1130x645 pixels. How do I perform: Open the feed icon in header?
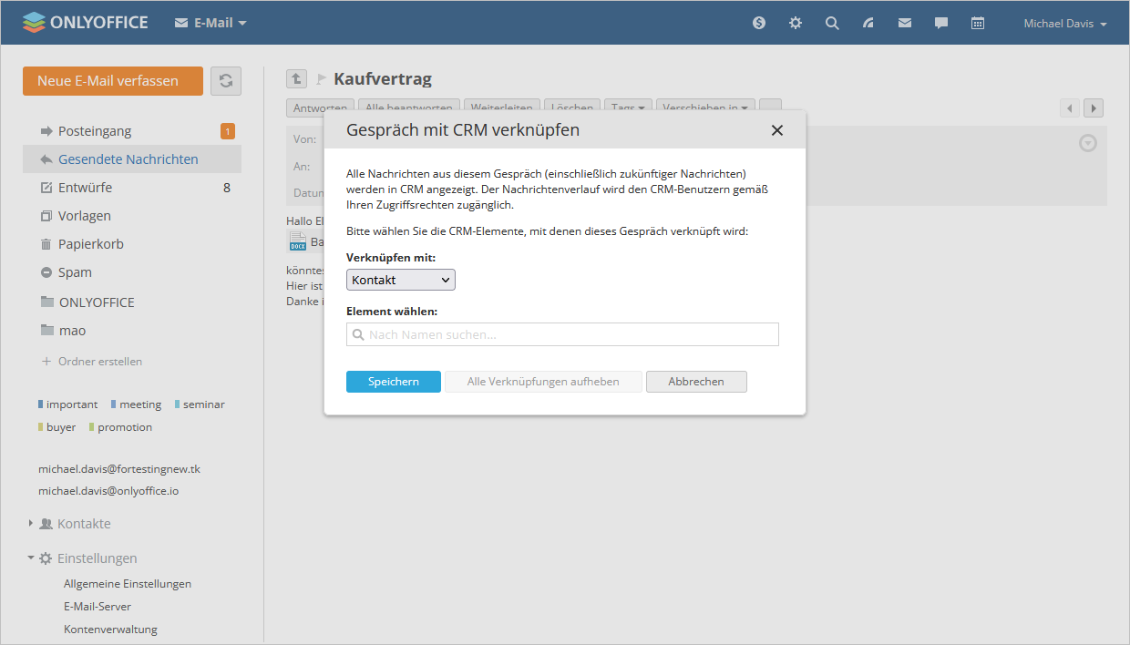pyautogui.click(x=868, y=23)
